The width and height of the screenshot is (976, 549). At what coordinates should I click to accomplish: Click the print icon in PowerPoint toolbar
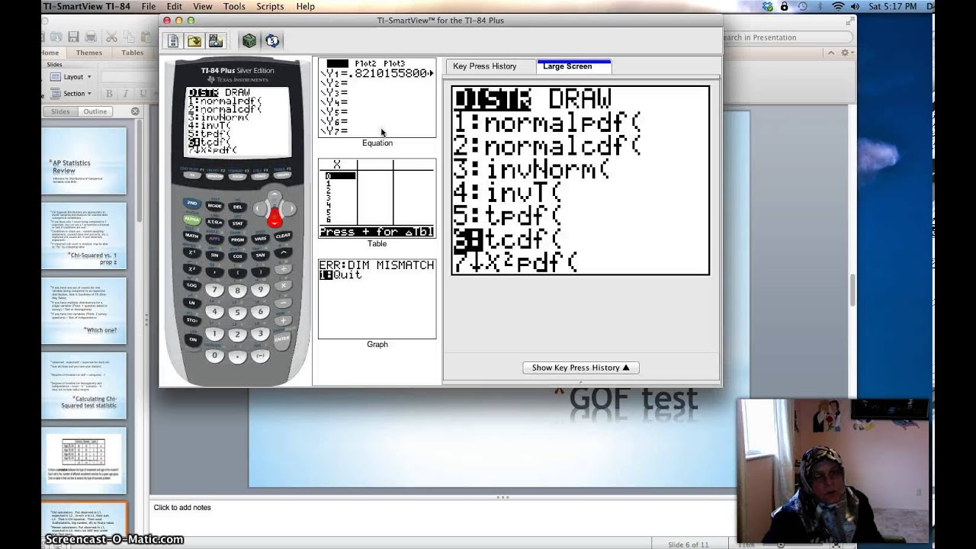[x=91, y=37]
